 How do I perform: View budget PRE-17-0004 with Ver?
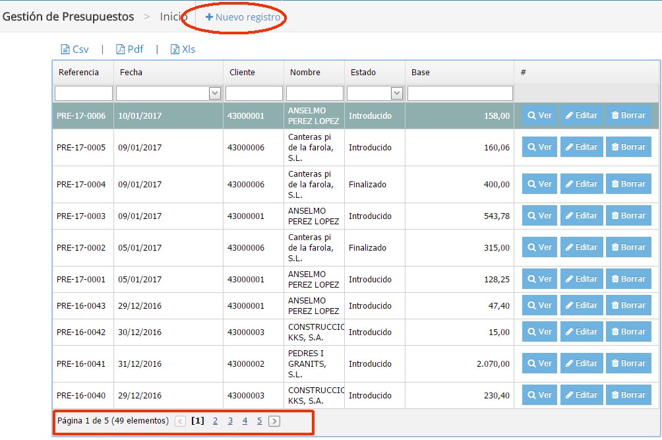pos(539,183)
